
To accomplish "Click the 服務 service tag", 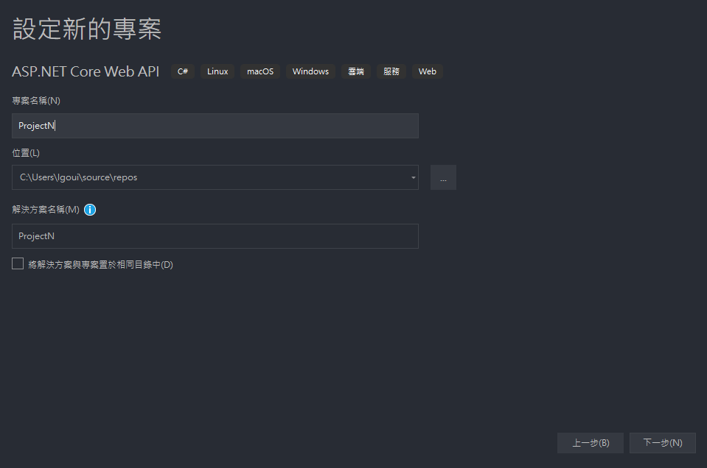I will (391, 71).
